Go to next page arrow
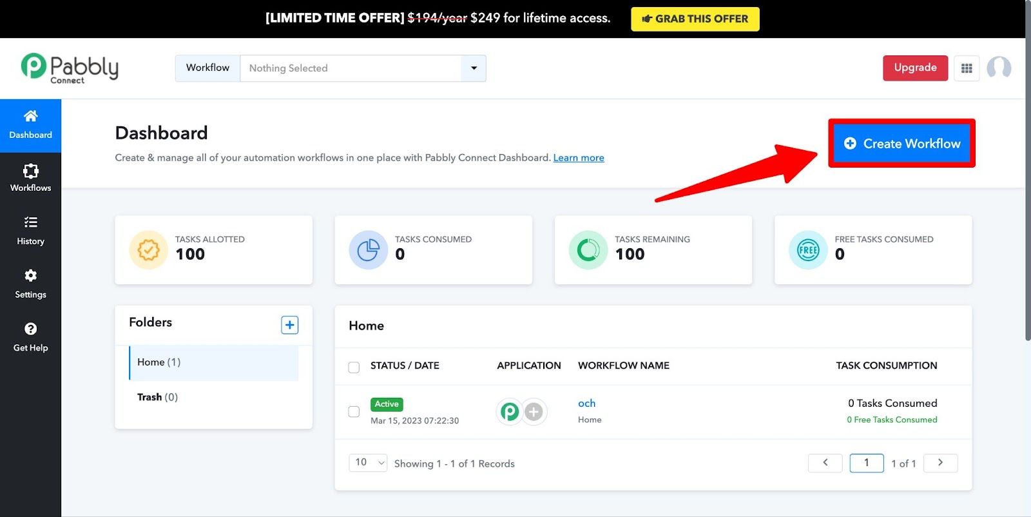 pyautogui.click(x=940, y=463)
